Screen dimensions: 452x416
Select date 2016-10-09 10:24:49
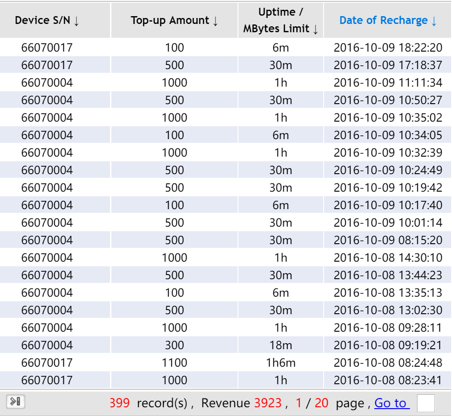click(x=388, y=170)
